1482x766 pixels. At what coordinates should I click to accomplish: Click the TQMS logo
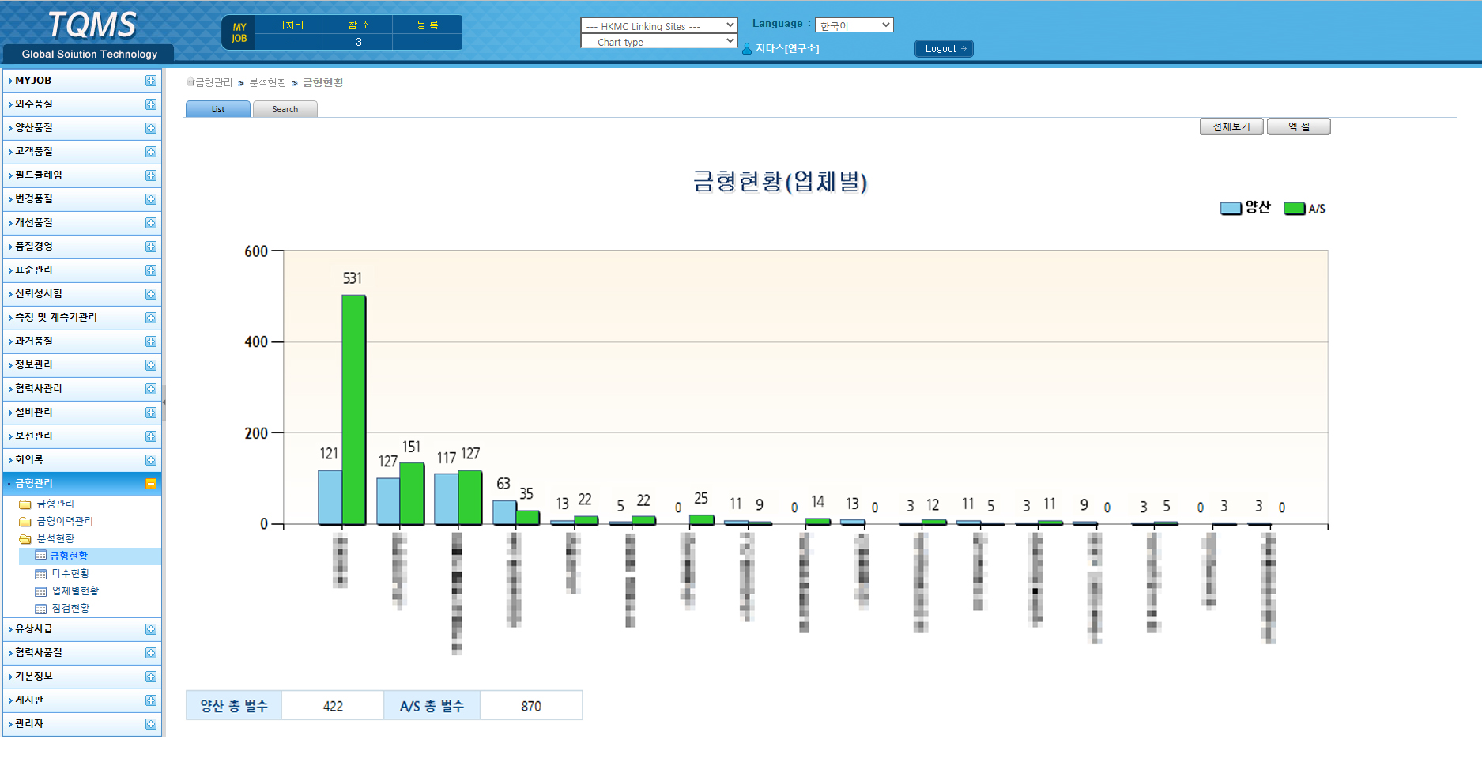coord(92,25)
